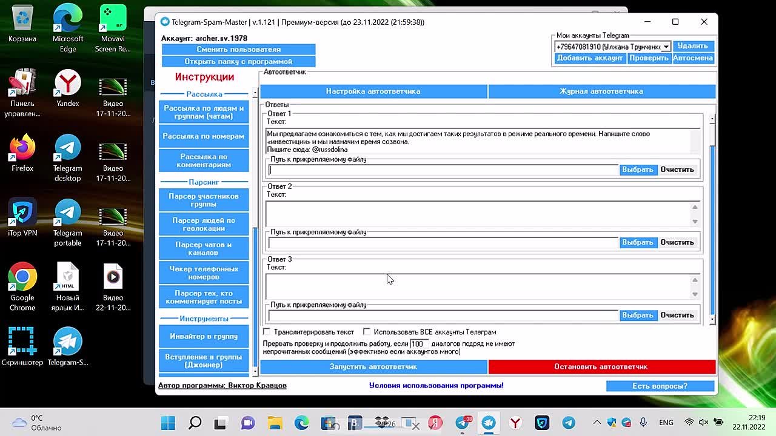Open the Google Chrome desktop icon

(x=22, y=288)
